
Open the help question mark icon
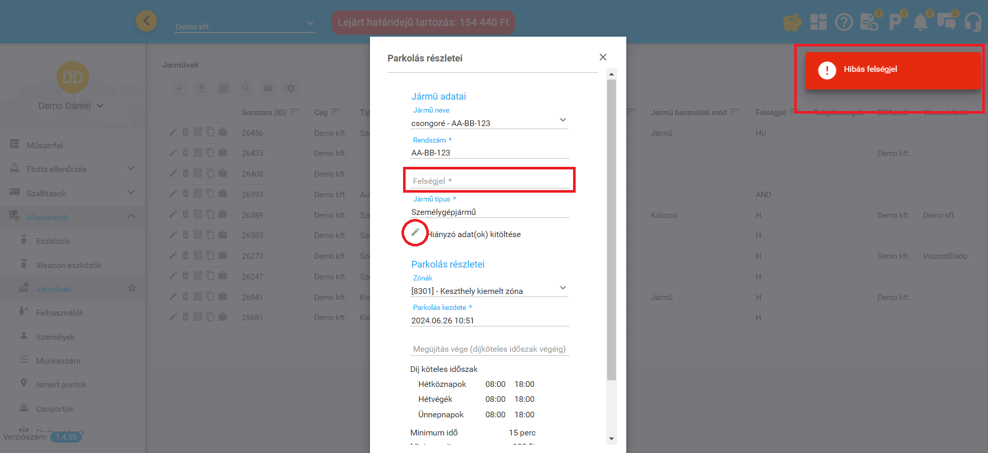844,22
